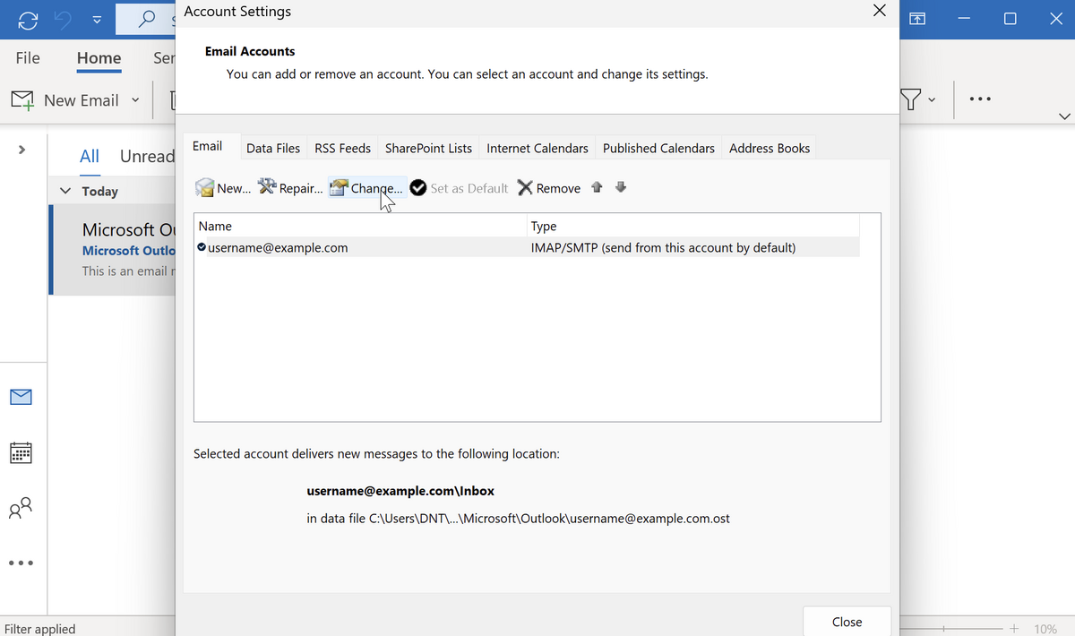Open the Quick Access Toolbar customize dropdown

97,20
